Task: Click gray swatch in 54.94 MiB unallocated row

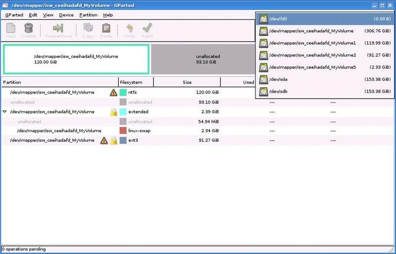Action: tap(123, 122)
